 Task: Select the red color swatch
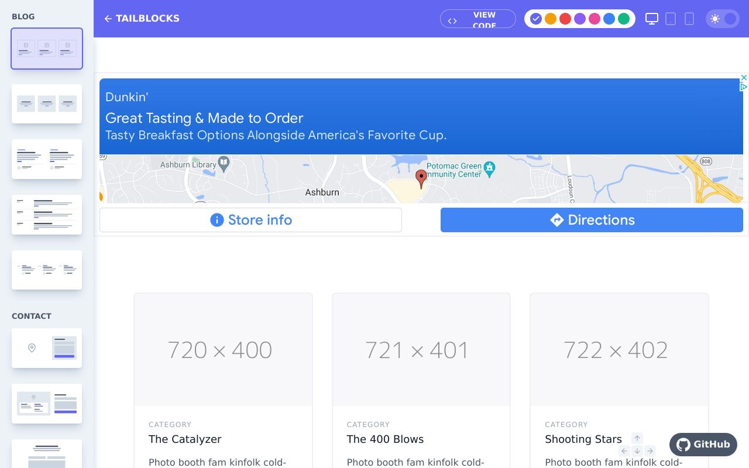point(565,19)
